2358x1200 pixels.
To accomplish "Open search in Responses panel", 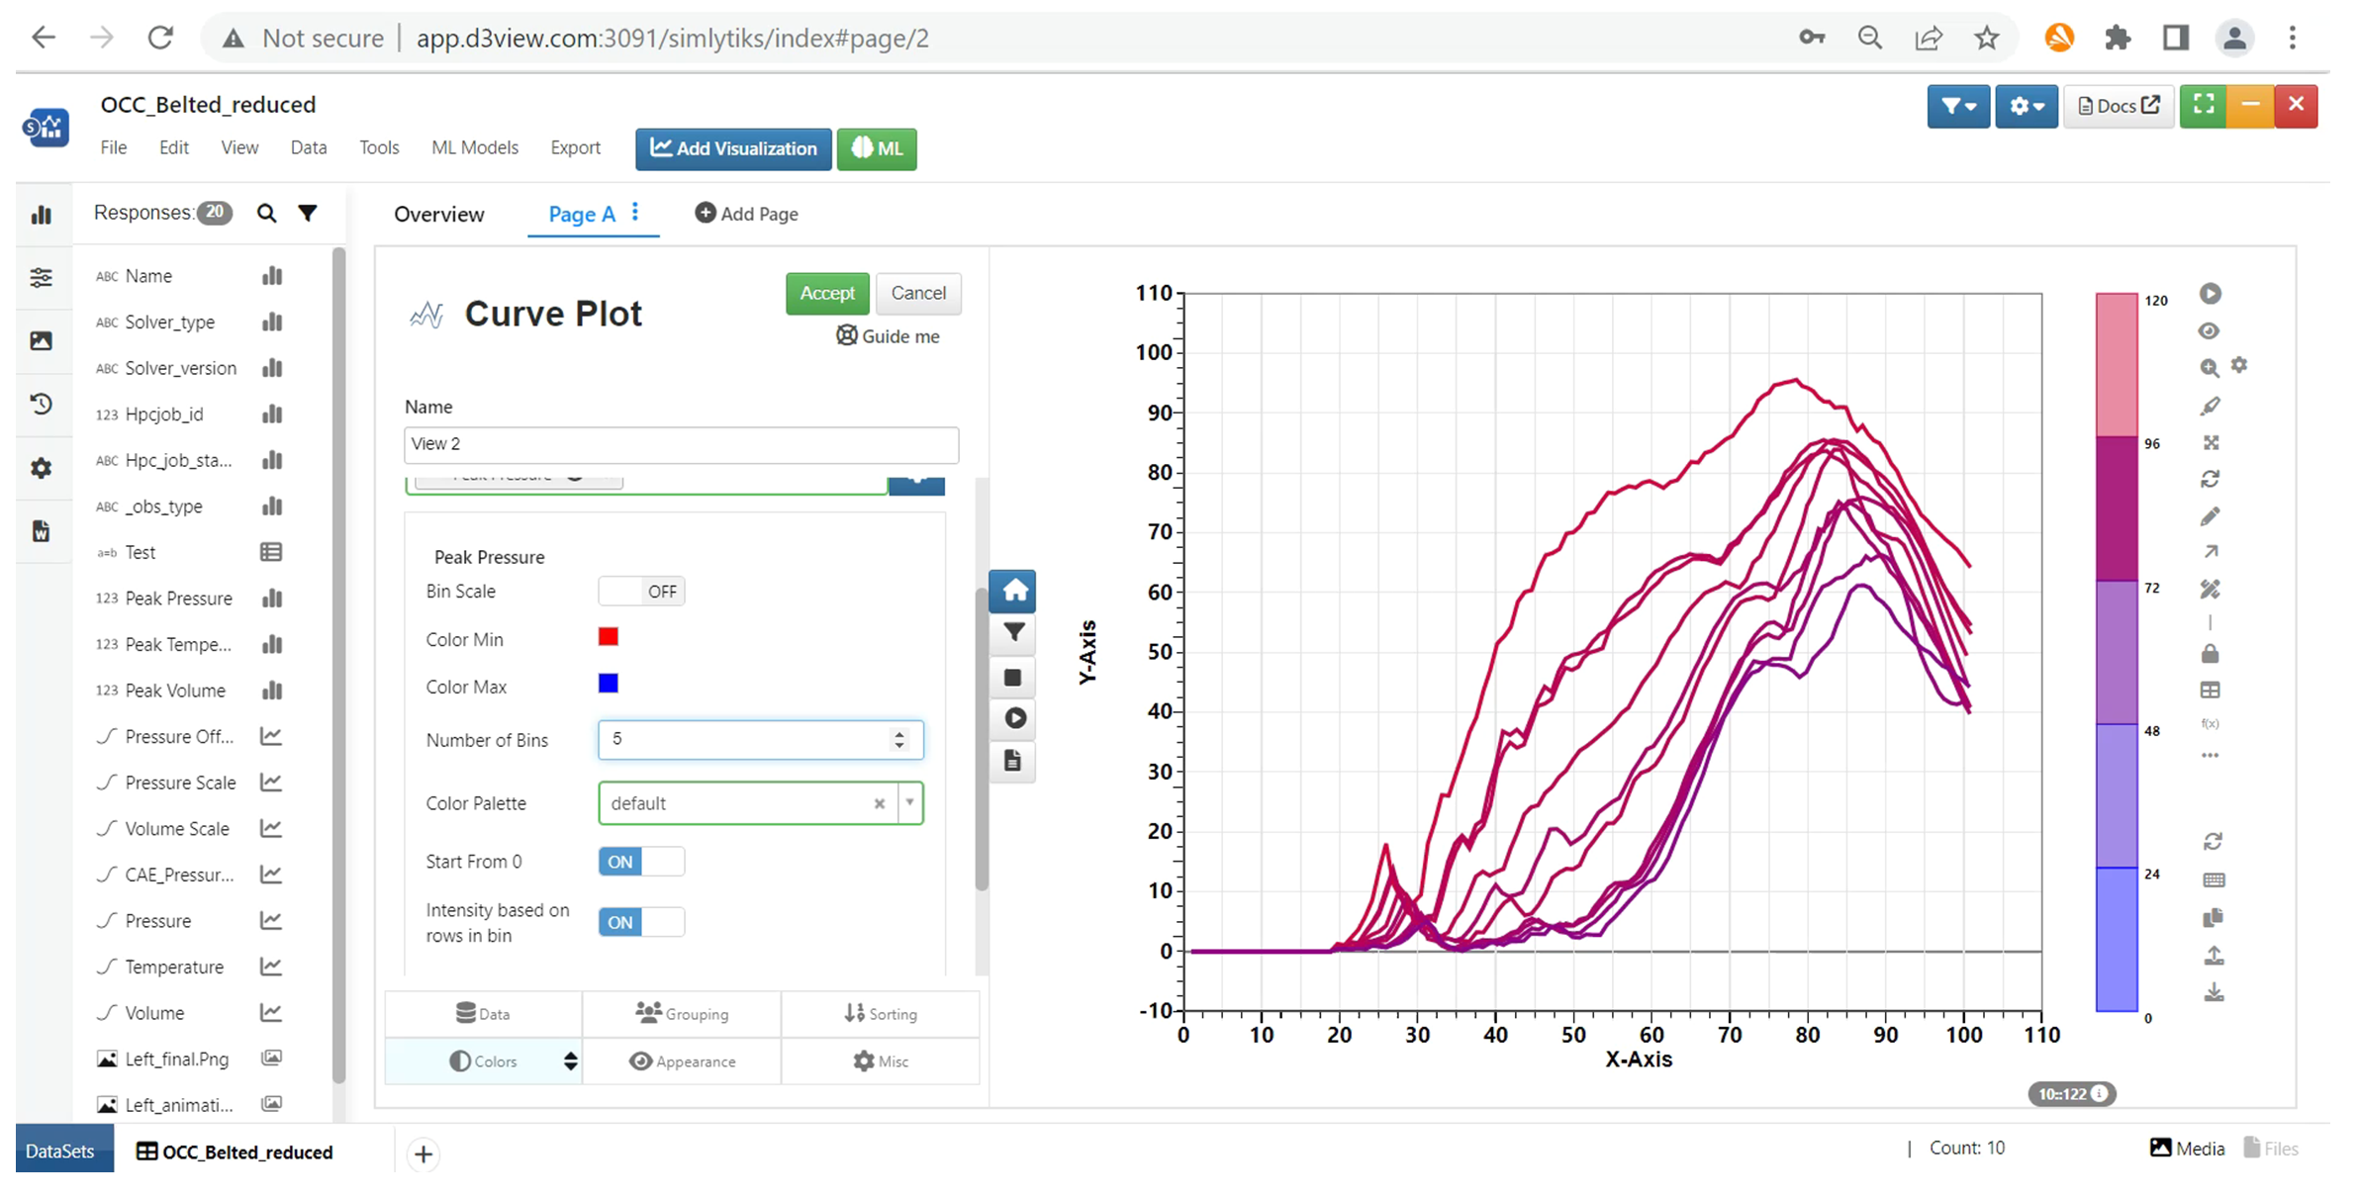I will click(x=266, y=214).
